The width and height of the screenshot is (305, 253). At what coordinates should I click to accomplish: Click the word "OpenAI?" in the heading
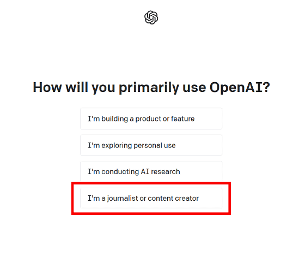pyautogui.click(x=240, y=88)
